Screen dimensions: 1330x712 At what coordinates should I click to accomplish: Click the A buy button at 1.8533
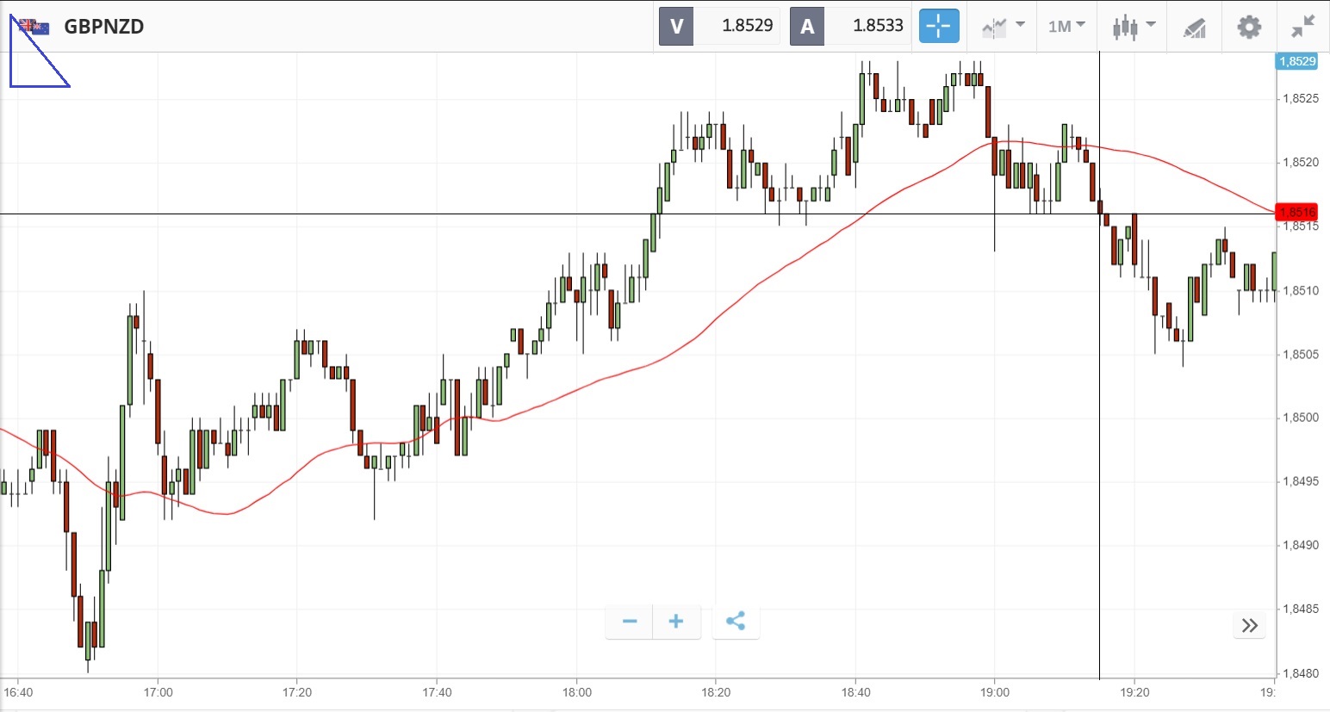tap(807, 26)
